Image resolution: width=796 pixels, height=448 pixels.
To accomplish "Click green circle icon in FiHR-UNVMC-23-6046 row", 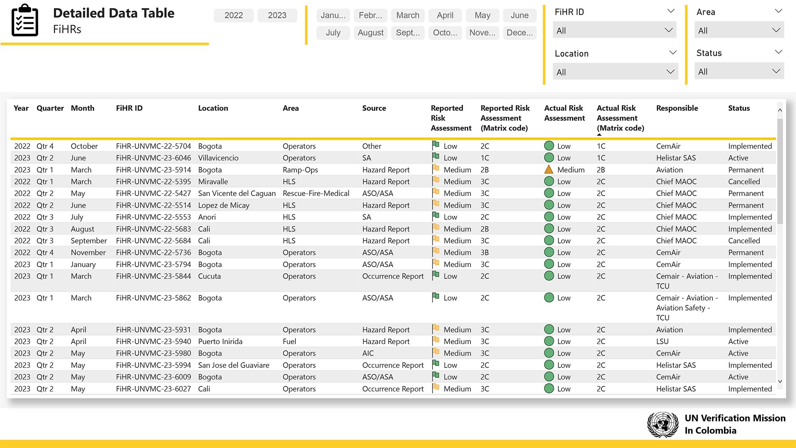I will point(549,158).
